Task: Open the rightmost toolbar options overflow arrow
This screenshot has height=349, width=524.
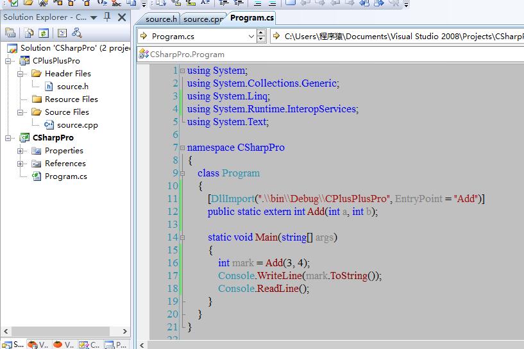Action: coord(407,4)
